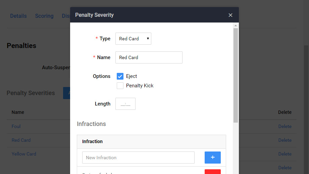Delete the Yellow Card severity row
Viewport: 309px width, 174px height.
point(285,154)
